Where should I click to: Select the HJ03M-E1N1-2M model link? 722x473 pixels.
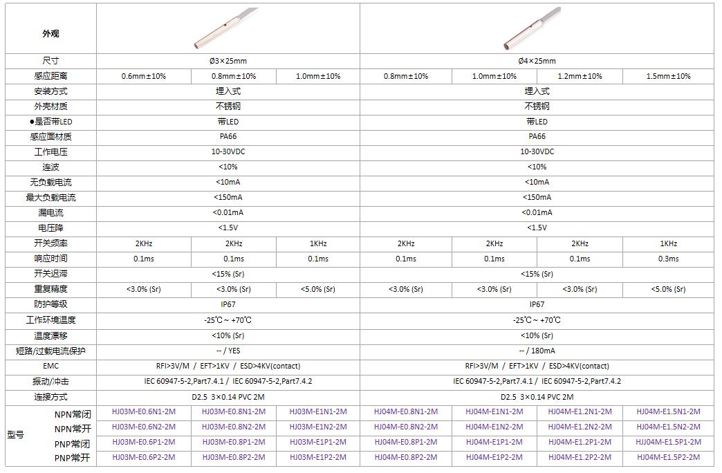[318, 411]
